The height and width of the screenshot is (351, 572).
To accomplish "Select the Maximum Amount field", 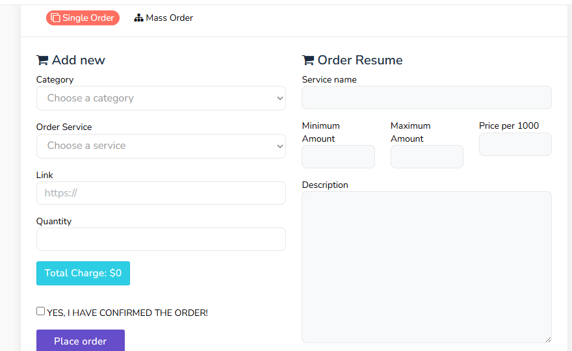I will [x=426, y=157].
